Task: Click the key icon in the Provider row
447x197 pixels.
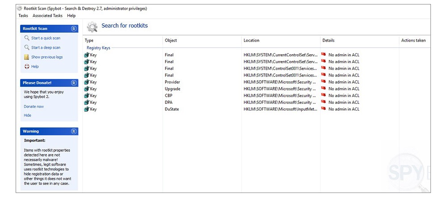Action: coord(87,82)
